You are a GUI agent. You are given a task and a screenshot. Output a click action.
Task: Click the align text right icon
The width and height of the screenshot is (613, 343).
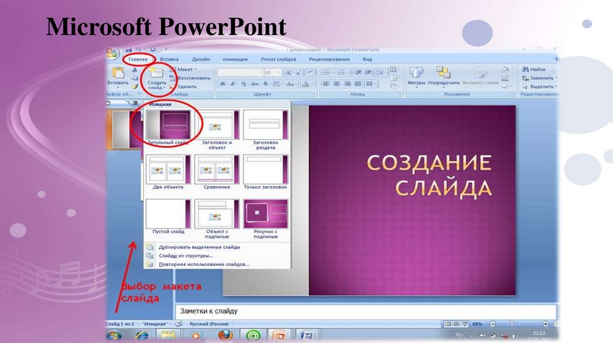point(347,84)
